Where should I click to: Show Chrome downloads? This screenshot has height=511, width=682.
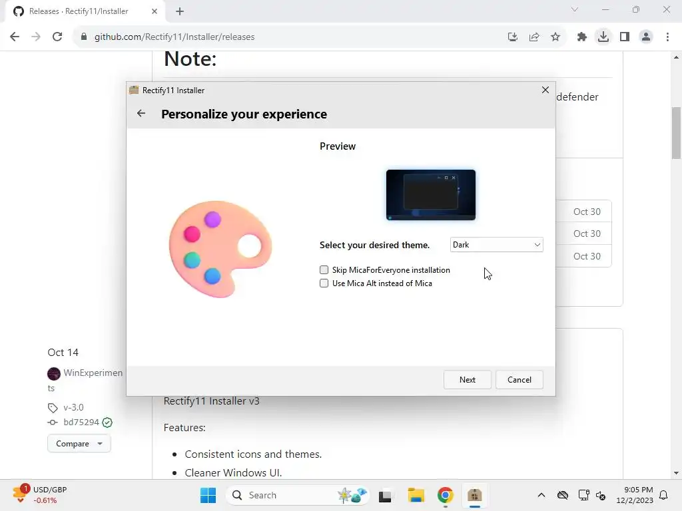point(603,37)
